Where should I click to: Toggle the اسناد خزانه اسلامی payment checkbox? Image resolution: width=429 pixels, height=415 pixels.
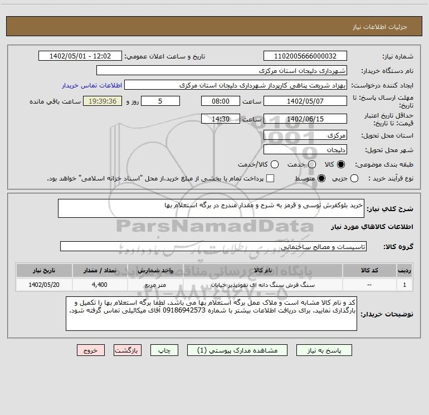[270, 178]
